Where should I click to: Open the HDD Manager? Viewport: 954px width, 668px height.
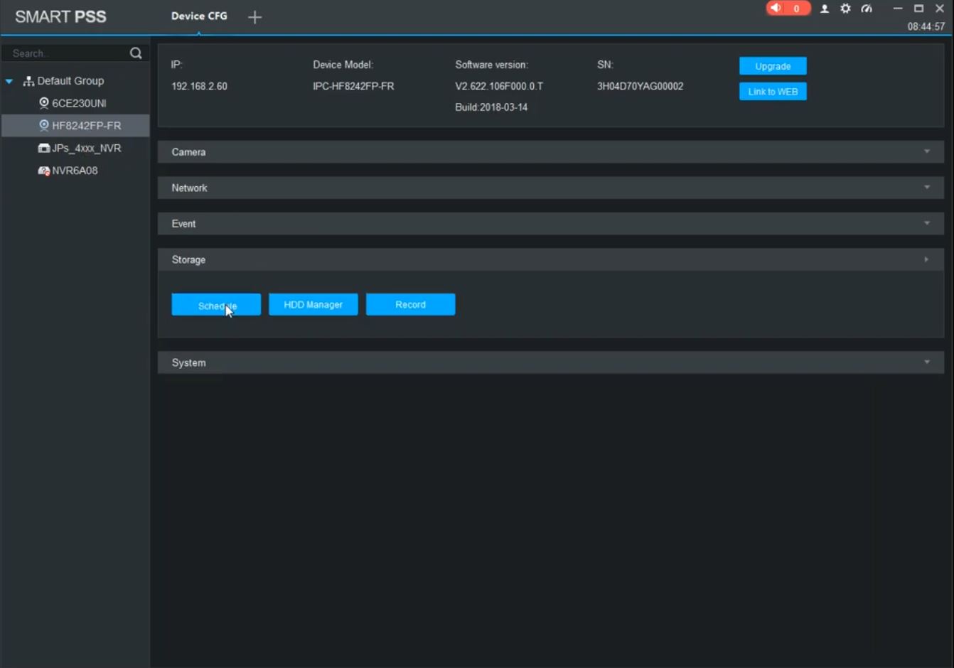tap(313, 304)
